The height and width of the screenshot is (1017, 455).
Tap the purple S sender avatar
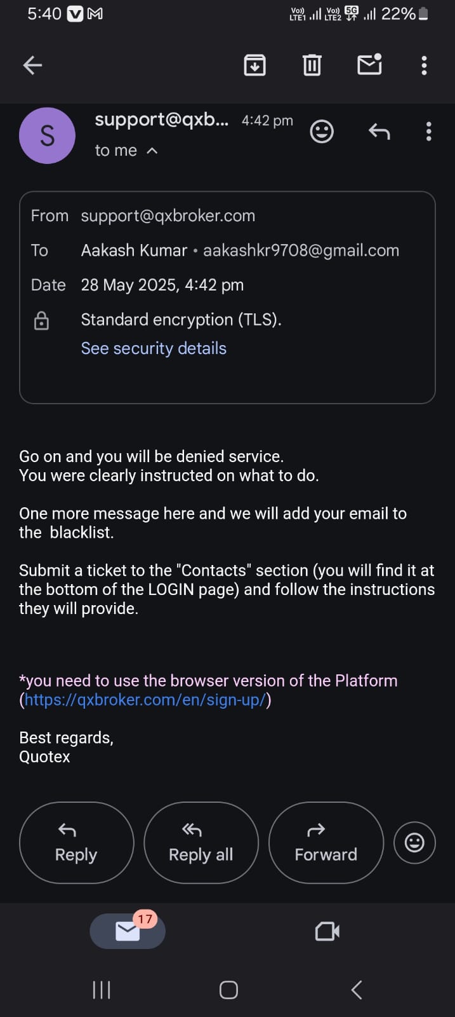click(48, 135)
